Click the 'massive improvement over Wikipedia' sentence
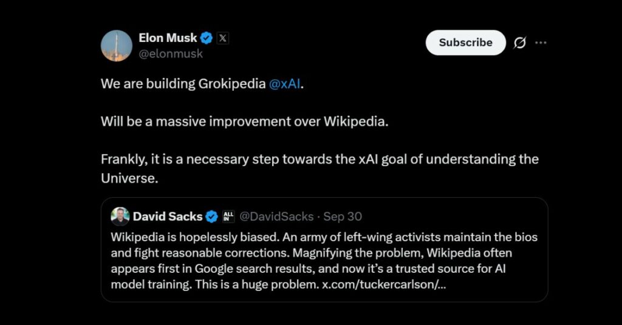This screenshot has width=622, height=325. coord(244,121)
